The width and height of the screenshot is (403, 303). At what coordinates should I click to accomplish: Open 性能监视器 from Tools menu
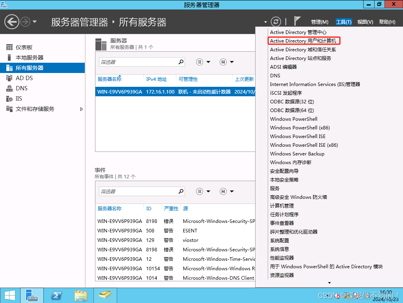coord(282,258)
